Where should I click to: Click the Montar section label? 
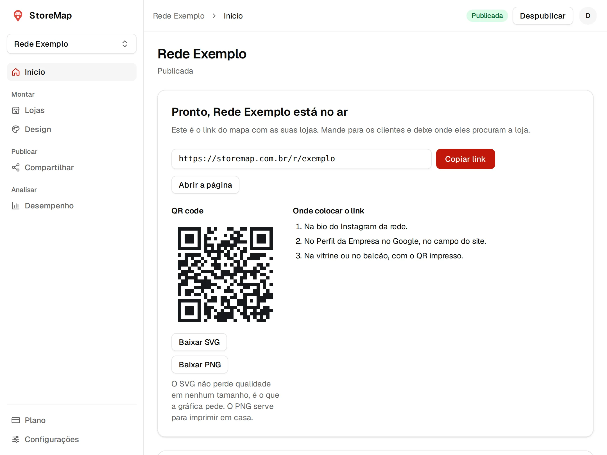pyautogui.click(x=23, y=94)
